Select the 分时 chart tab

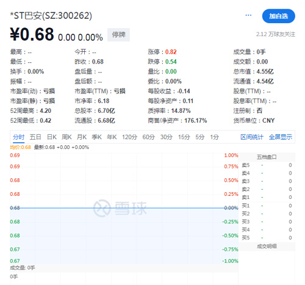coord(18,137)
